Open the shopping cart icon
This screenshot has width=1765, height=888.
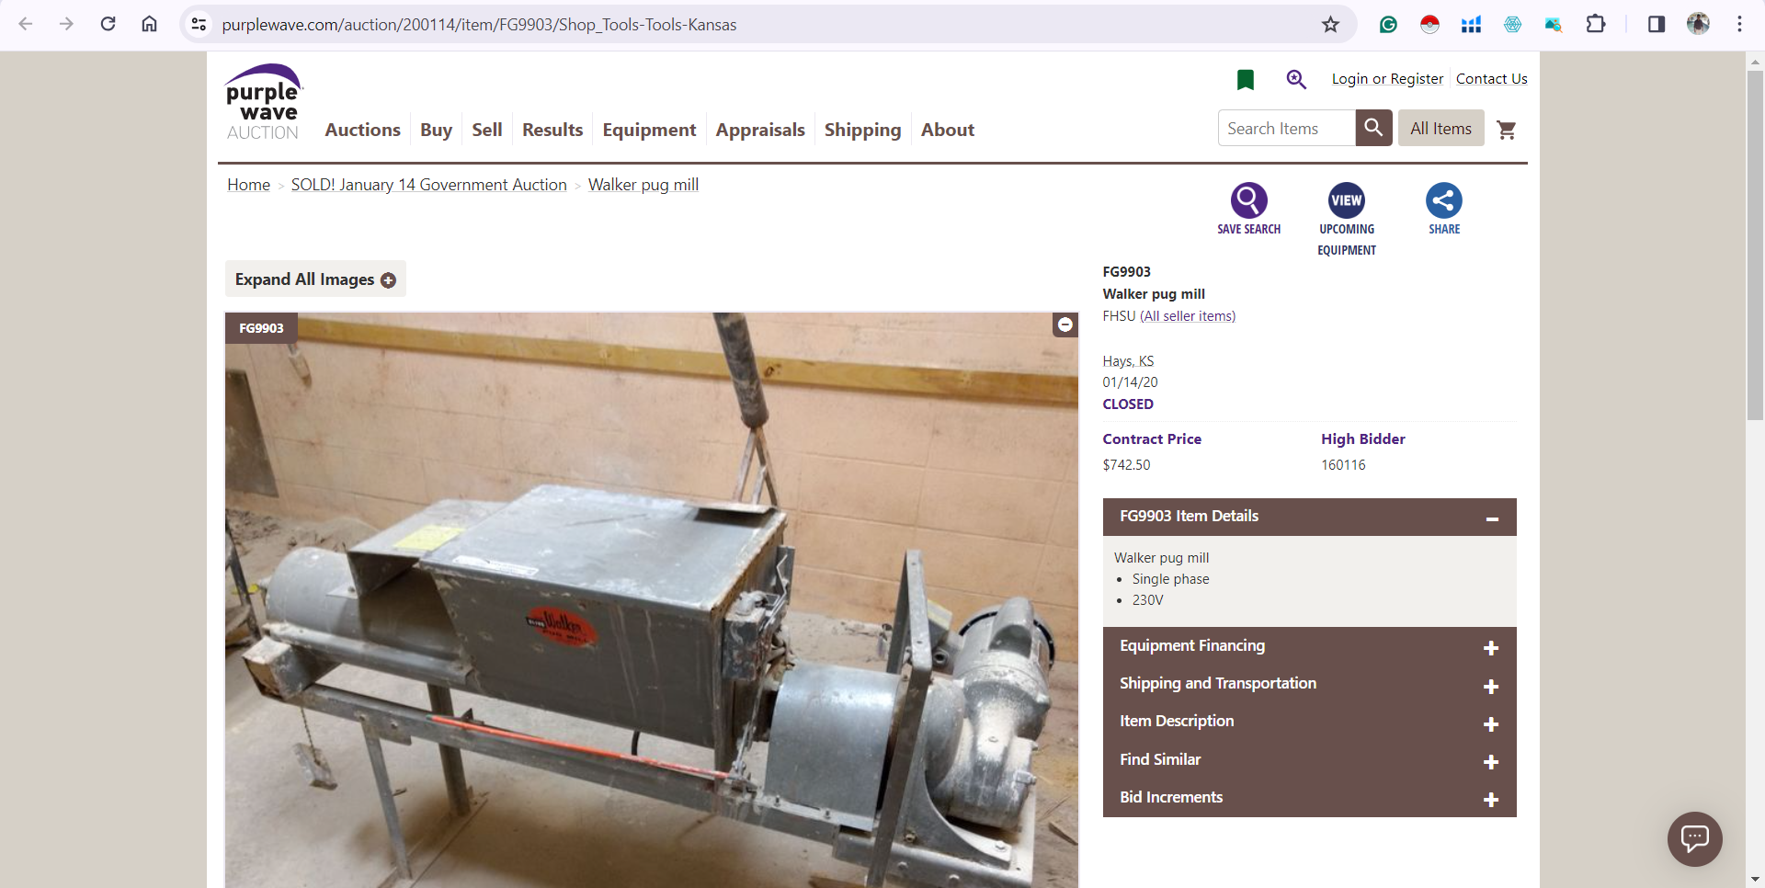[1506, 130]
